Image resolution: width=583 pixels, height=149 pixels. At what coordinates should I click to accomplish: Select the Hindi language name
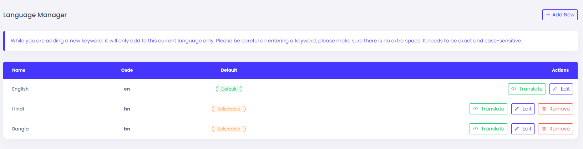18,109
